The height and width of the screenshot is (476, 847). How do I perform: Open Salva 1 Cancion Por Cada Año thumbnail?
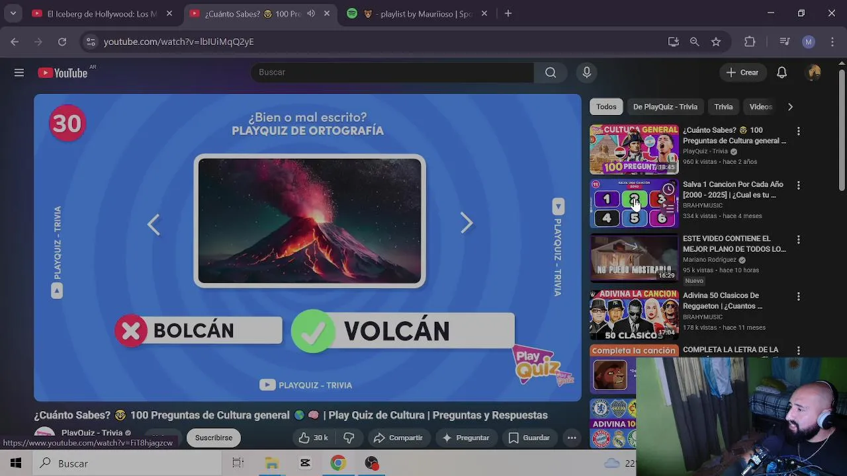point(634,203)
